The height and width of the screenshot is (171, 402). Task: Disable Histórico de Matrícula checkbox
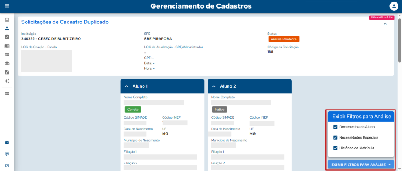tap(335, 148)
